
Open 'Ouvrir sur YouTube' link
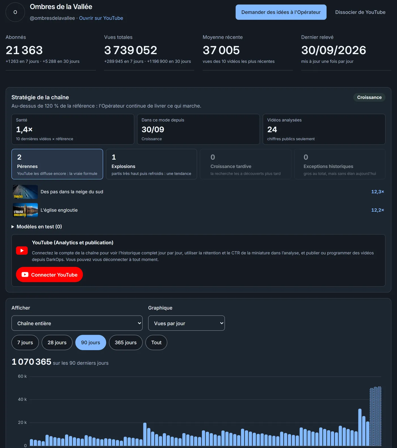tap(101, 18)
